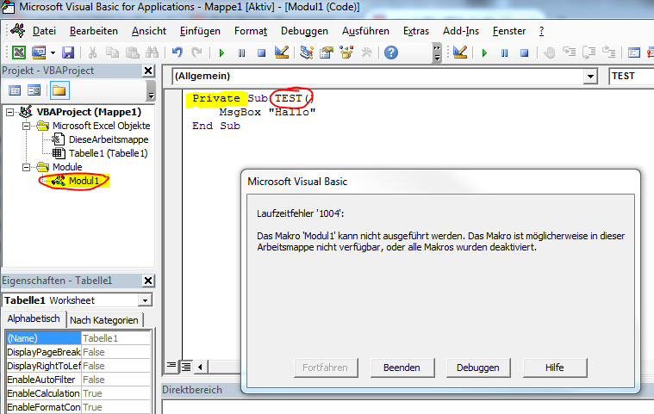Click the Paste clipboard icon
Image resolution: width=654 pixels, height=414 pixels.
(x=132, y=53)
